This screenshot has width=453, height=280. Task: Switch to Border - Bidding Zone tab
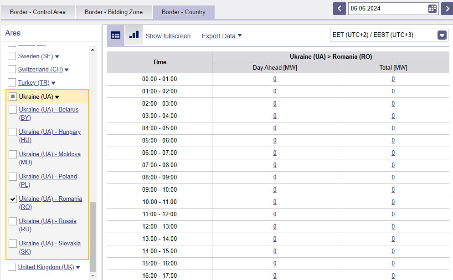[113, 12]
